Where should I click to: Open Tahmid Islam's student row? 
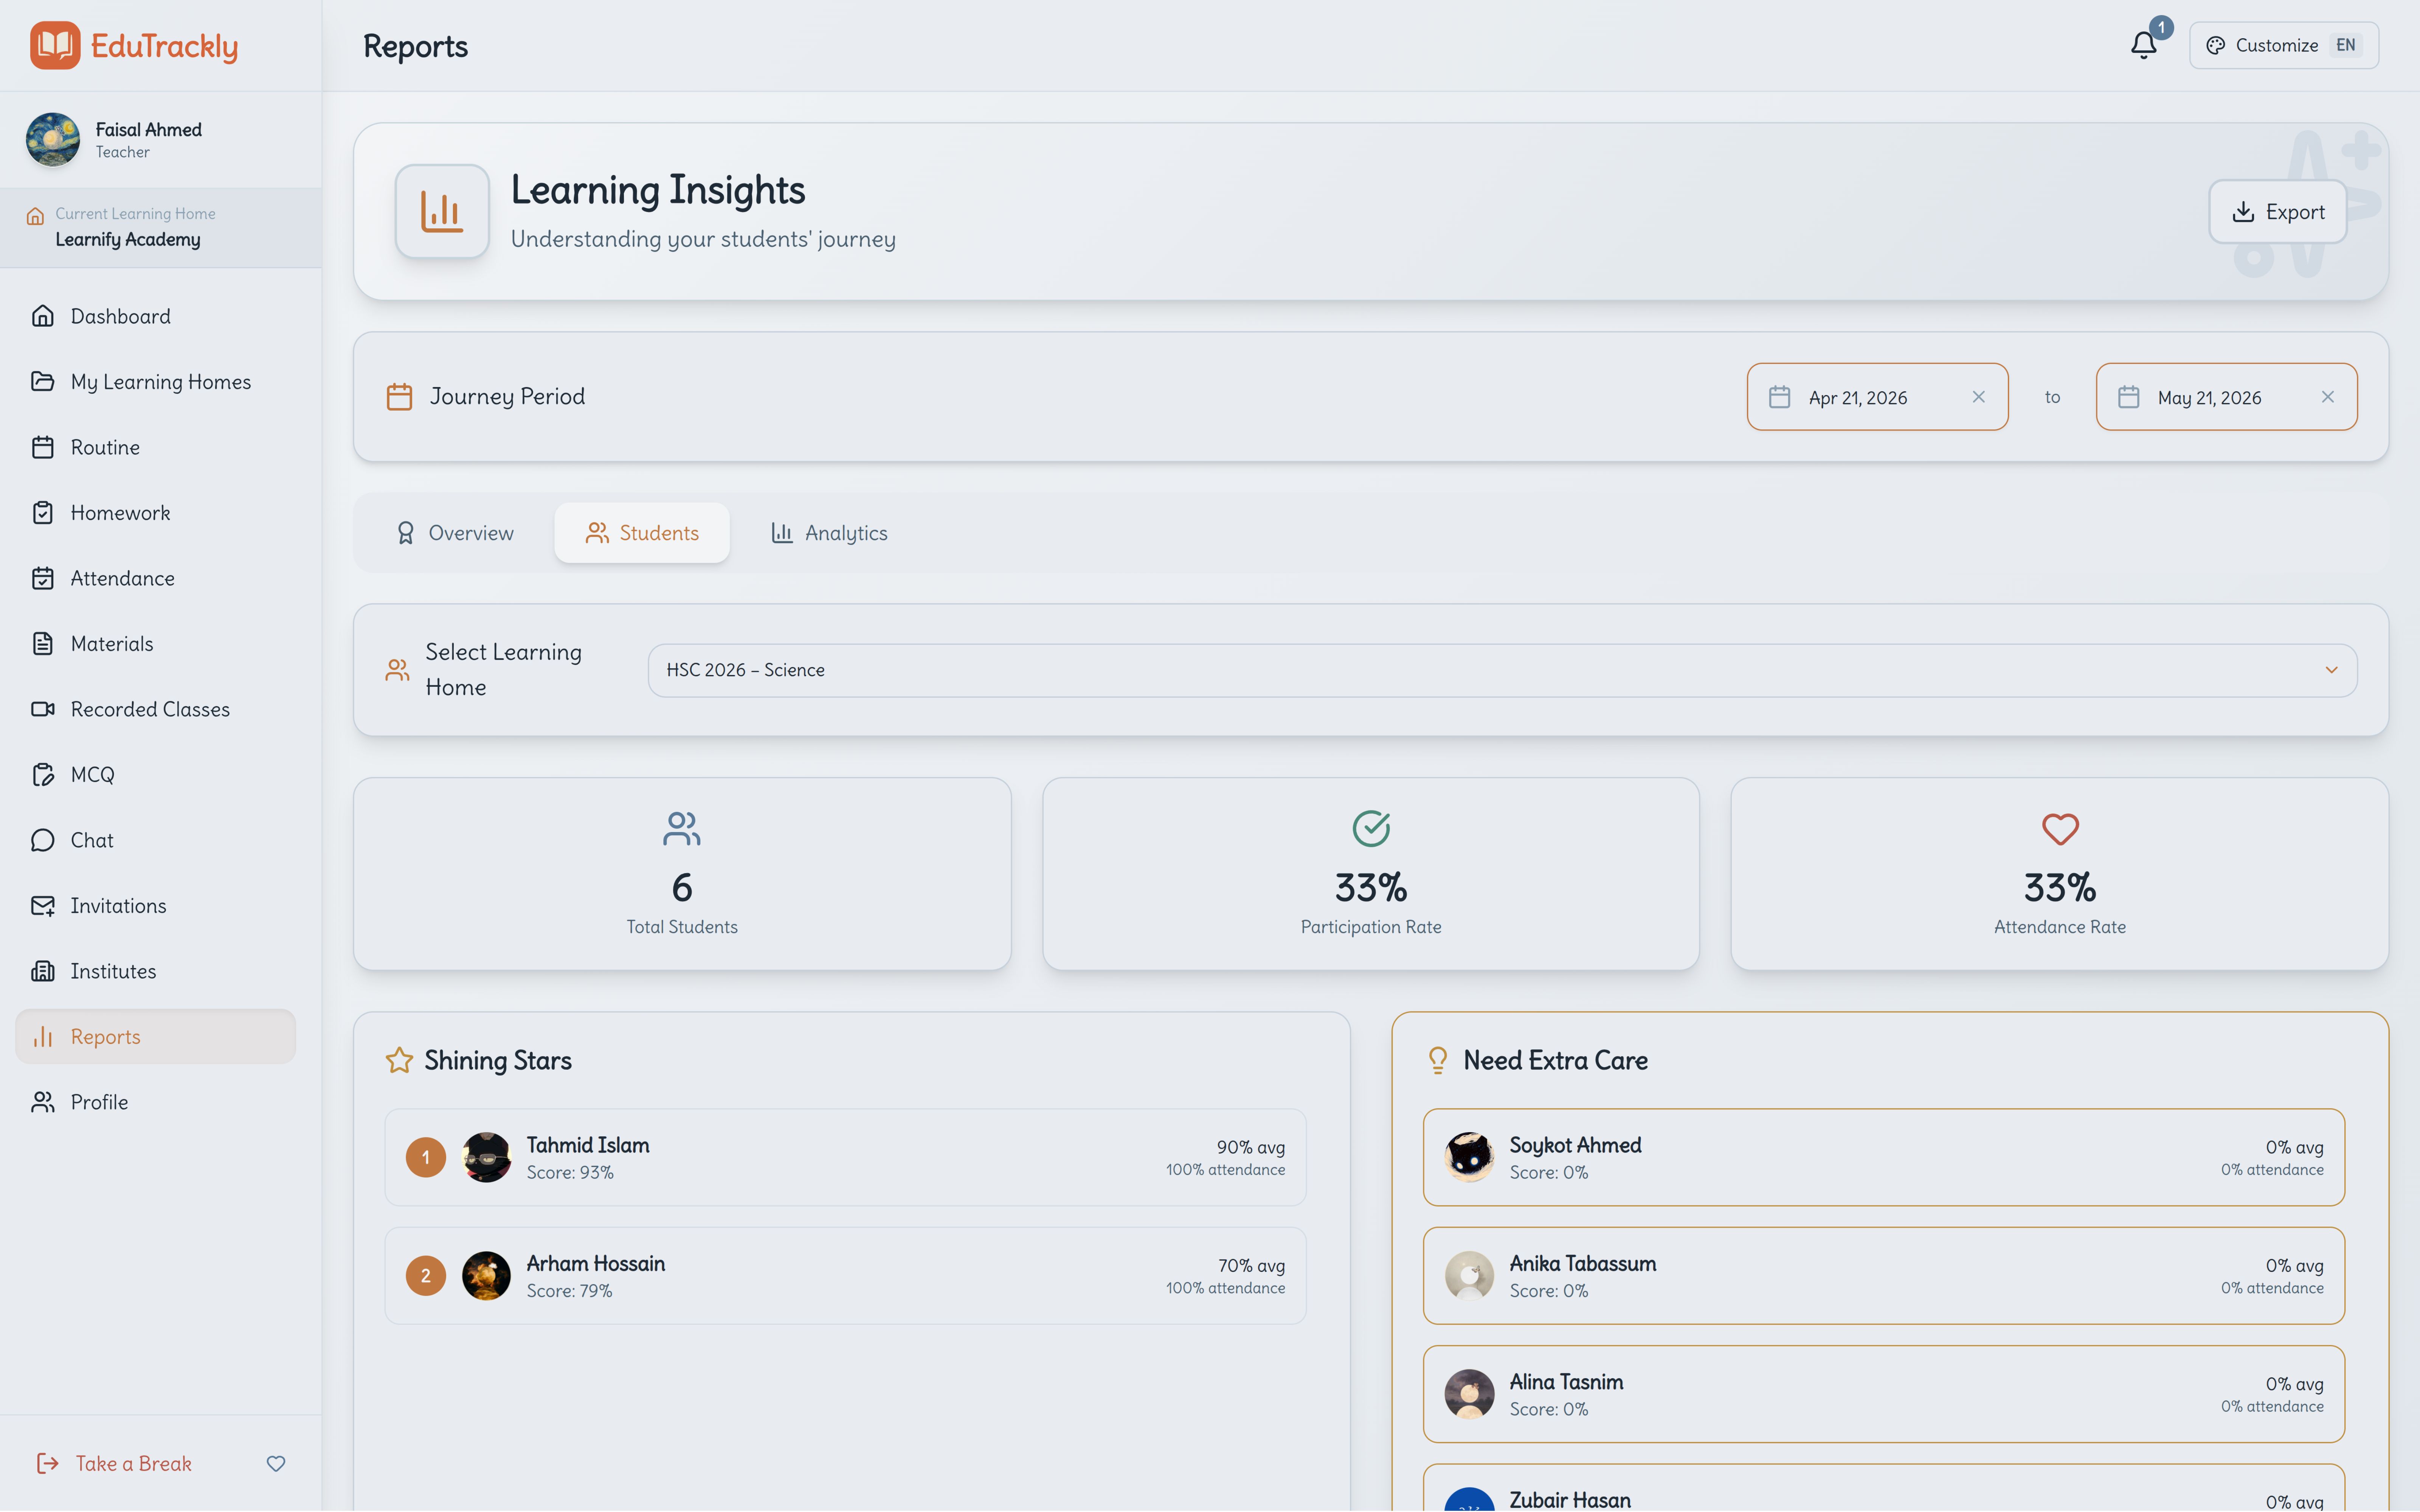tap(845, 1157)
